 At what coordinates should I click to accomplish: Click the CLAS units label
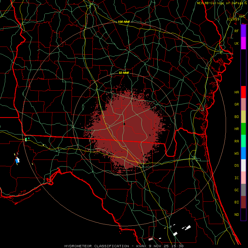tap(233, 19)
